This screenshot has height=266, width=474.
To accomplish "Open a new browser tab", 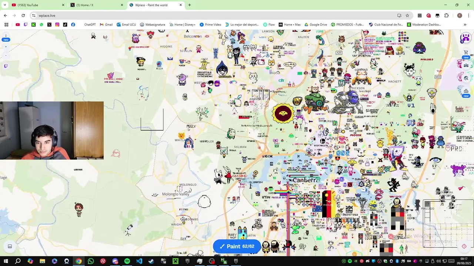I will 190,5.
